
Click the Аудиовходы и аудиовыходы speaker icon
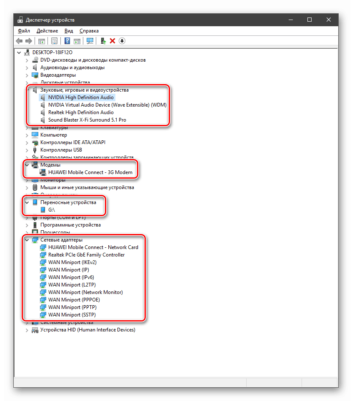click(35, 67)
